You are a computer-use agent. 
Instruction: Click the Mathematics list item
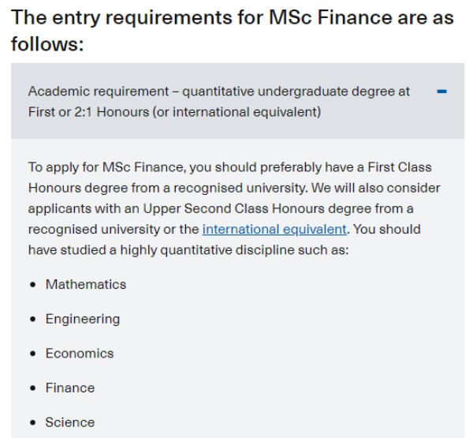pos(85,284)
